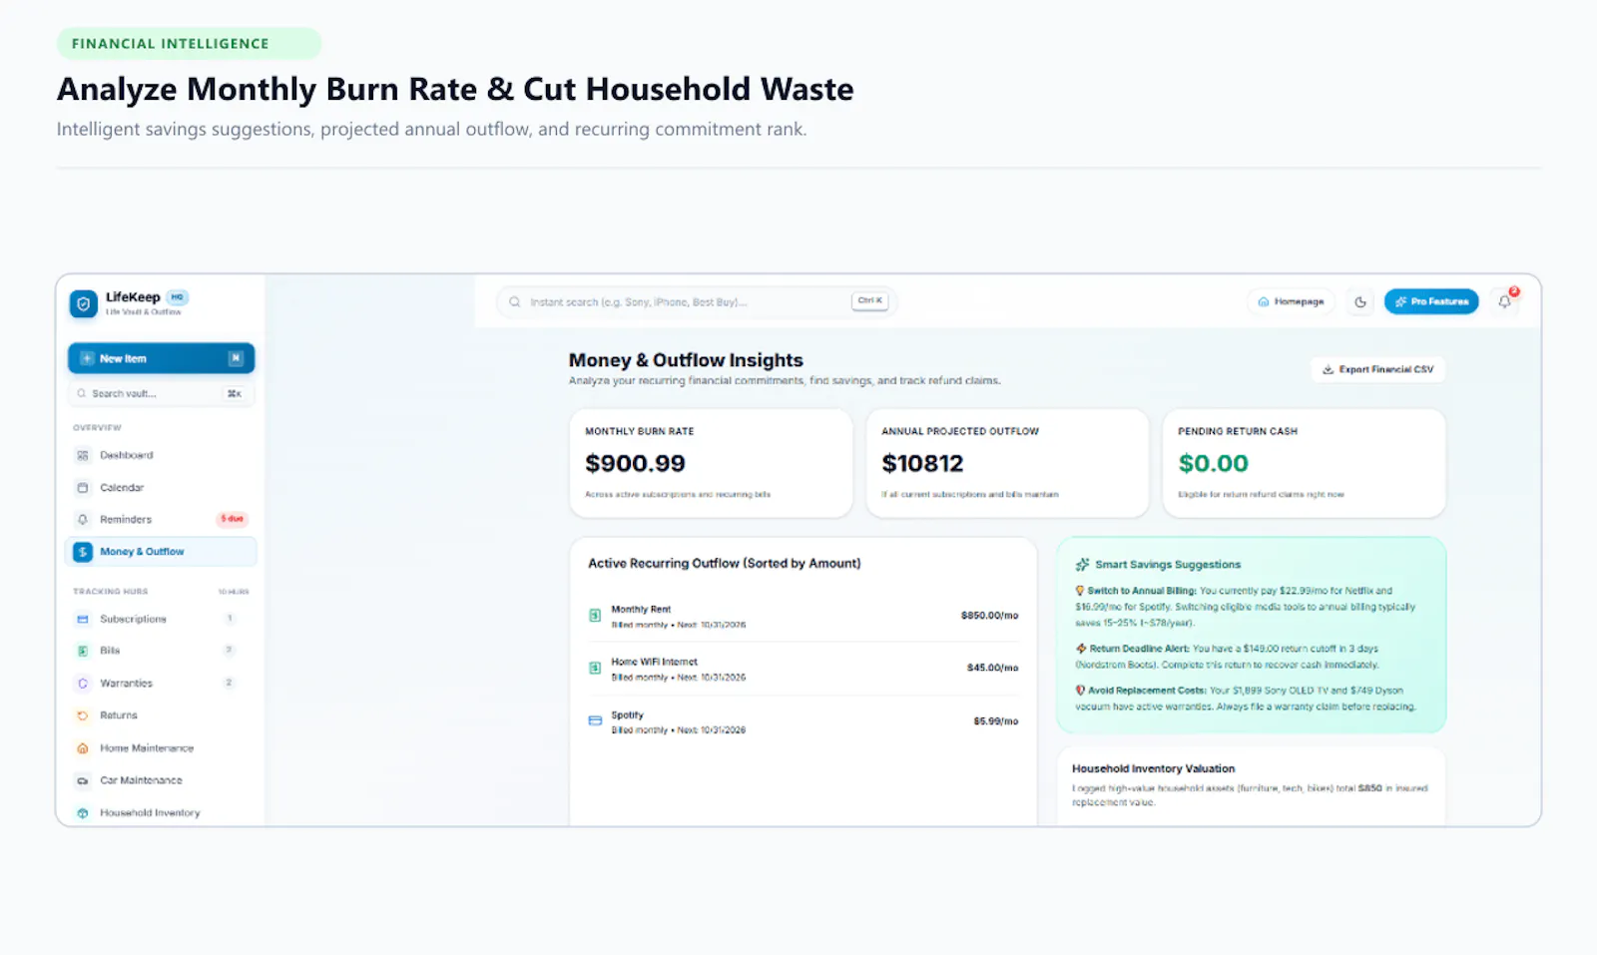Viewport: 1597px width, 955px height.
Task: Focus the instant search input field
Action: point(697,301)
